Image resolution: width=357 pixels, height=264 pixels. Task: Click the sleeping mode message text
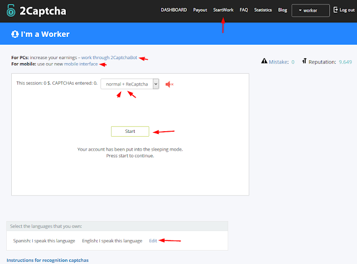pos(130,150)
